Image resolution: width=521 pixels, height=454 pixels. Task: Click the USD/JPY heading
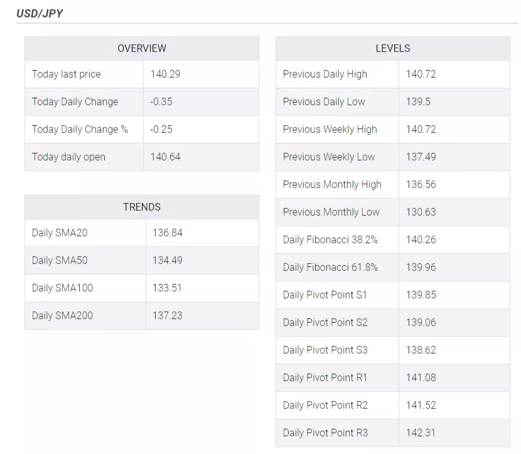[40, 13]
